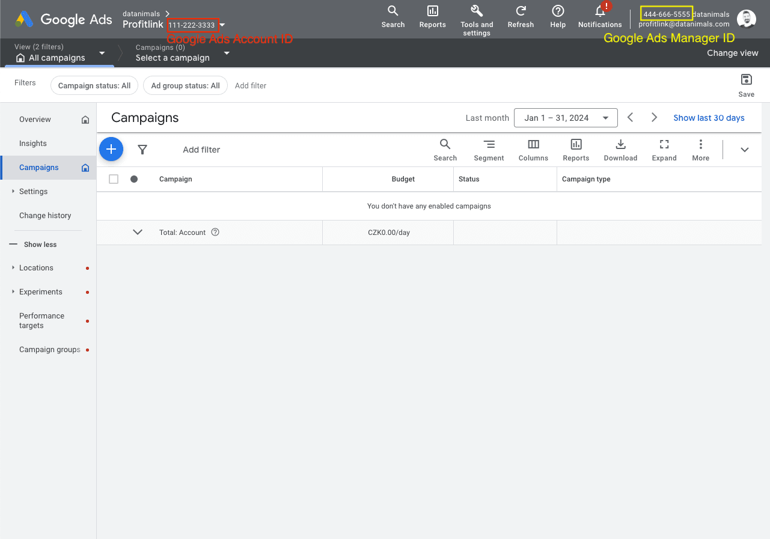Click Ad group status: All filter chip
The height and width of the screenshot is (539, 770).
coord(185,85)
